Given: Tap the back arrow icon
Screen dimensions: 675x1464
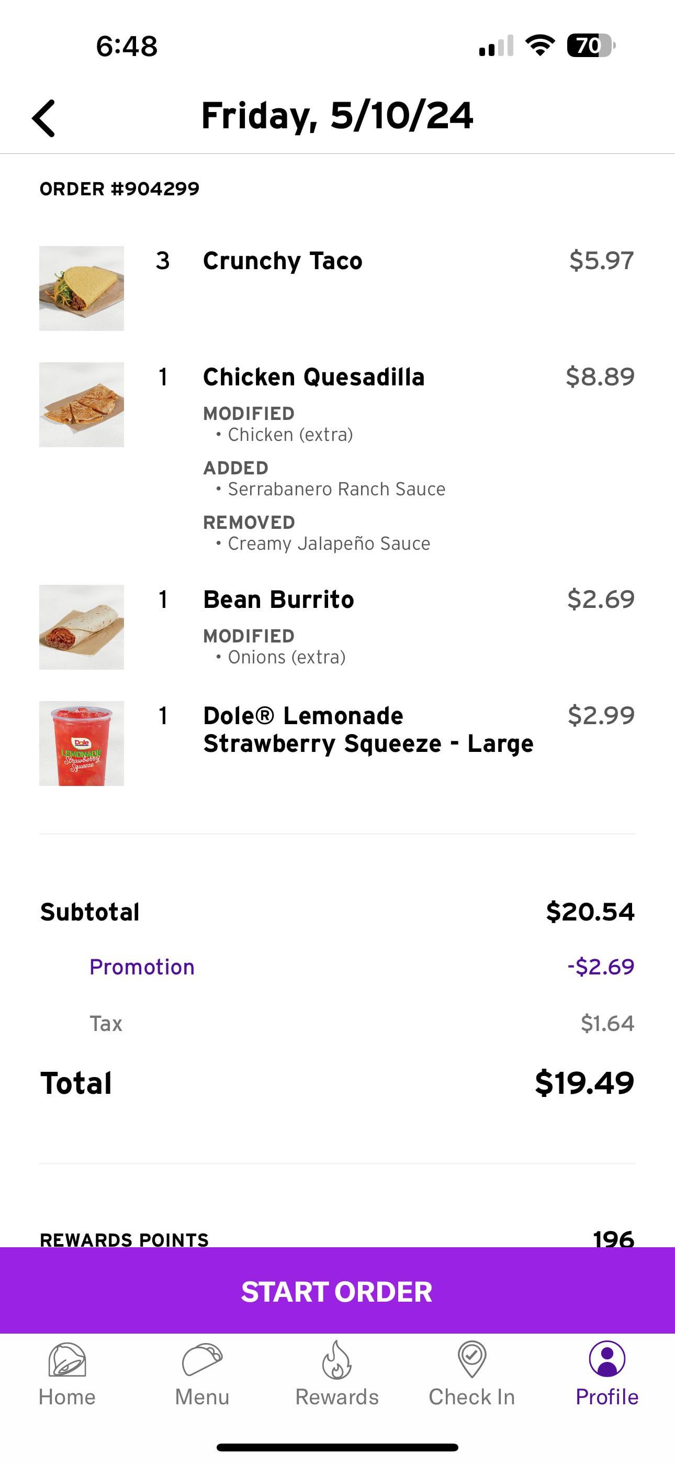Looking at the screenshot, I should click(x=44, y=118).
